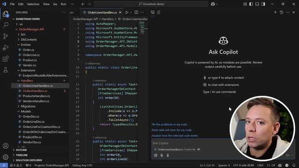Go back with the navigation arrow
This screenshot has height=168, width=299.
click(x=83, y=4)
